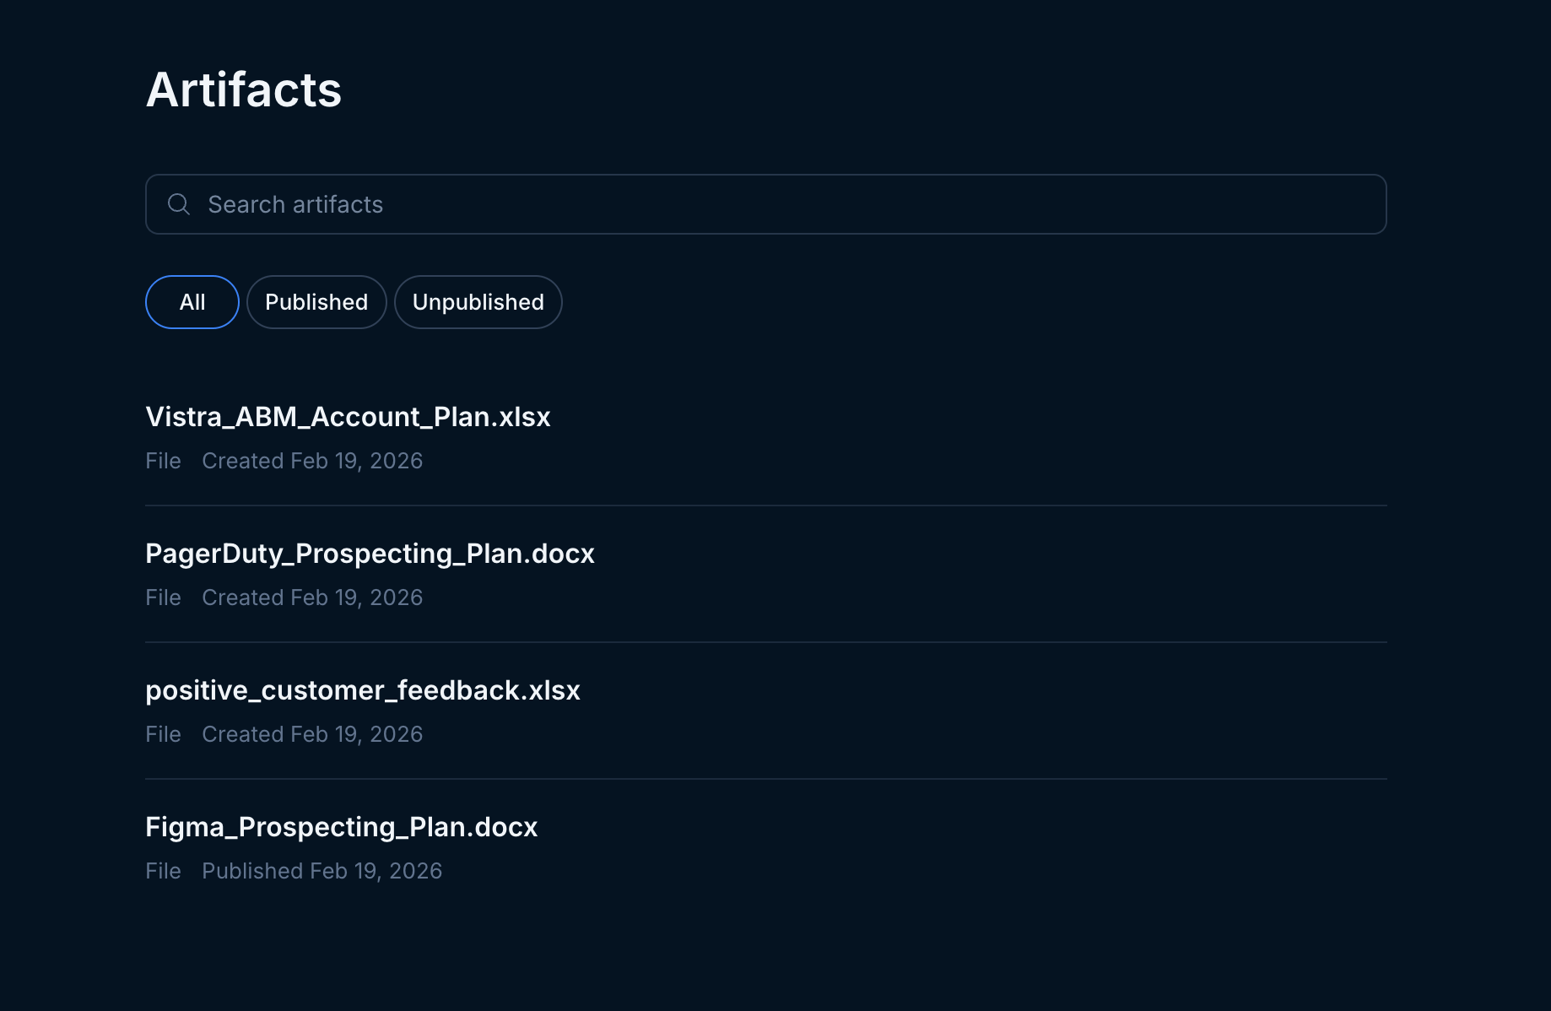
Task: Open positive_customer_feedback.xlsx file
Action: coord(363,690)
